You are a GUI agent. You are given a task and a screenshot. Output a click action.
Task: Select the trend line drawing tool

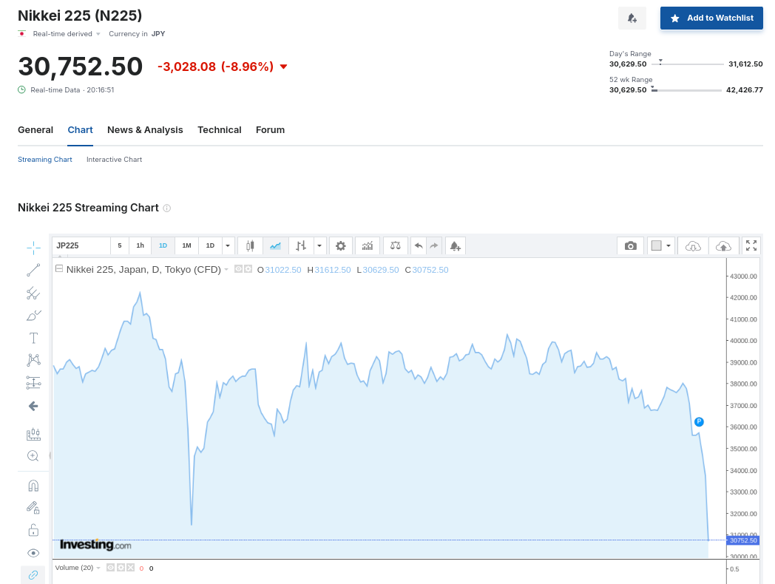click(33, 271)
